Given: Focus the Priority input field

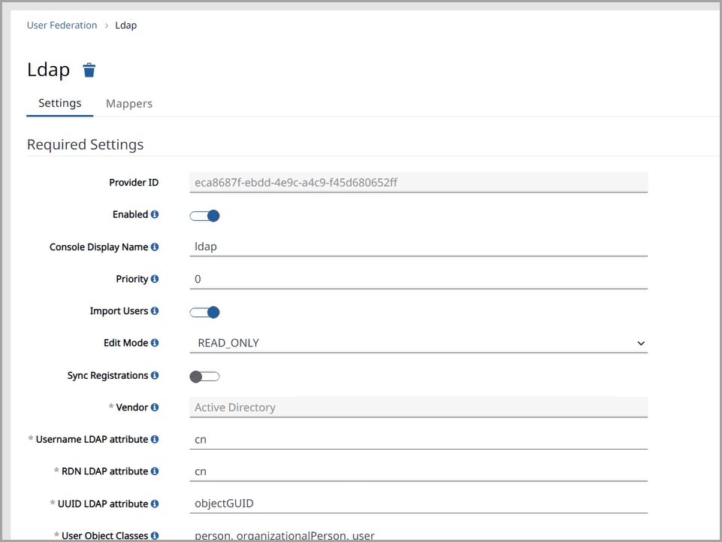Looking at the screenshot, I should pos(418,280).
